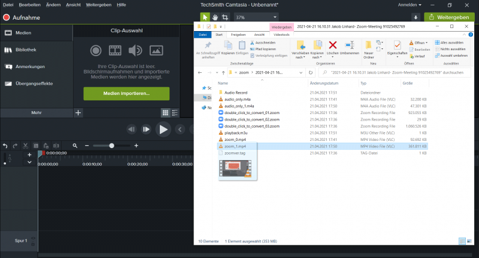Viewport: 479px width, 258px height.
Task: Switch media bin to thumbnail grid view
Action: point(165,113)
